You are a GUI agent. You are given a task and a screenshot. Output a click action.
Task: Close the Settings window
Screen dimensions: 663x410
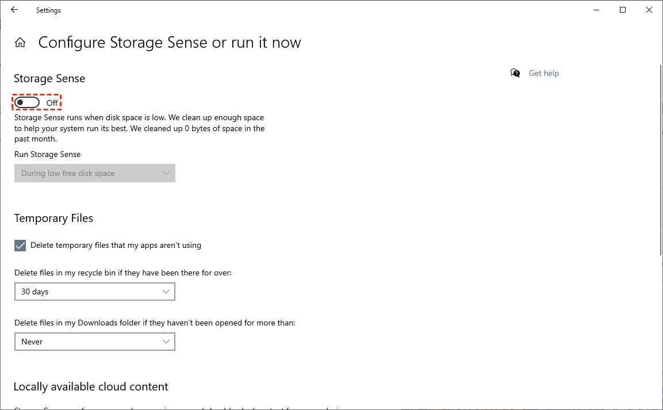(649, 10)
